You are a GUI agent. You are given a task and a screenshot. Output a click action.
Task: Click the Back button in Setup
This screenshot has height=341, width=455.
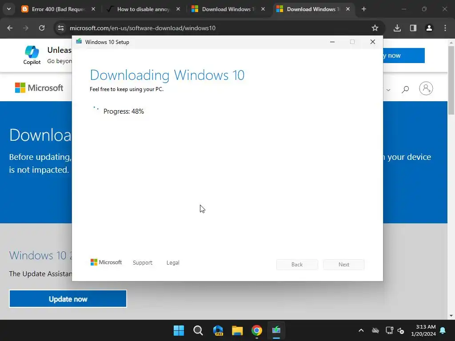pyautogui.click(x=297, y=265)
